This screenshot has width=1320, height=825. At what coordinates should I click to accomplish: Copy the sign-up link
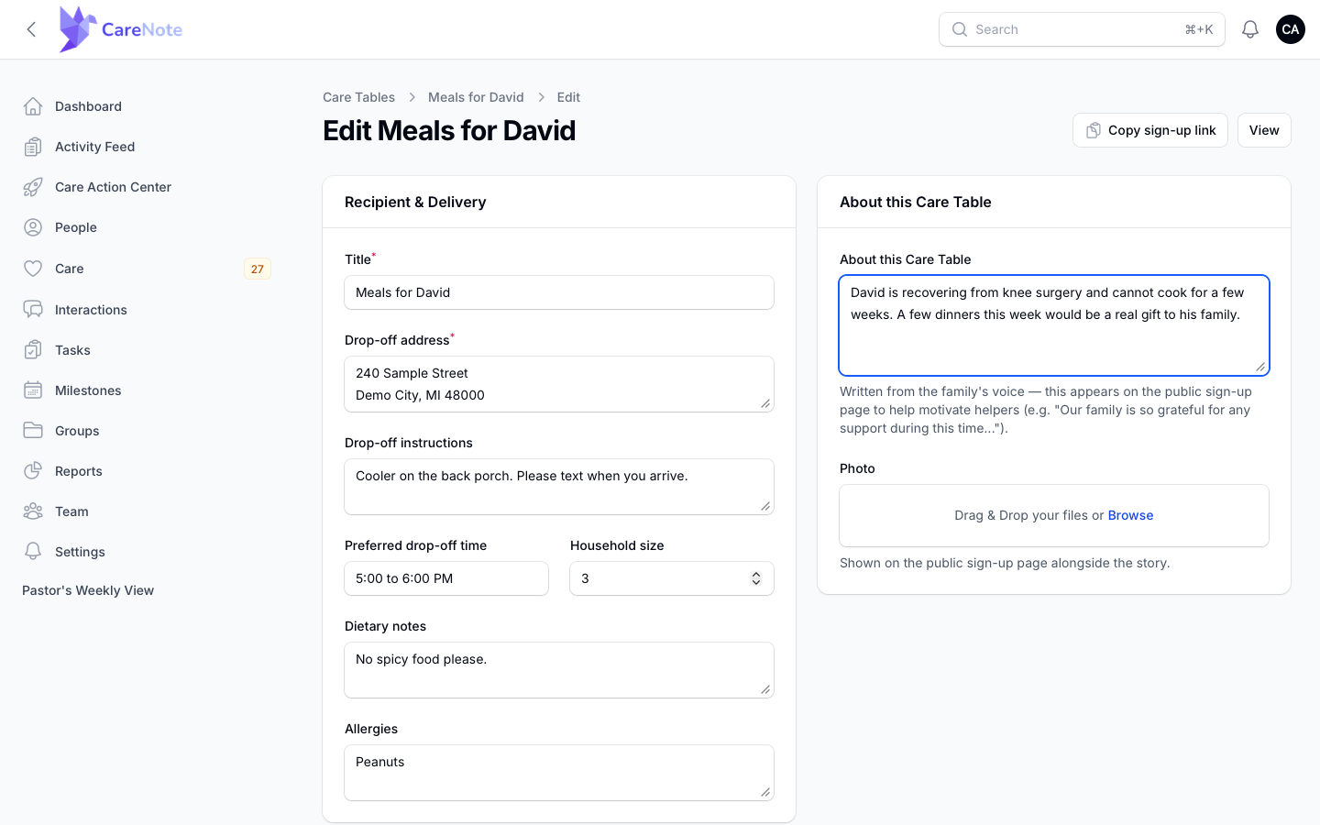[1150, 130]
